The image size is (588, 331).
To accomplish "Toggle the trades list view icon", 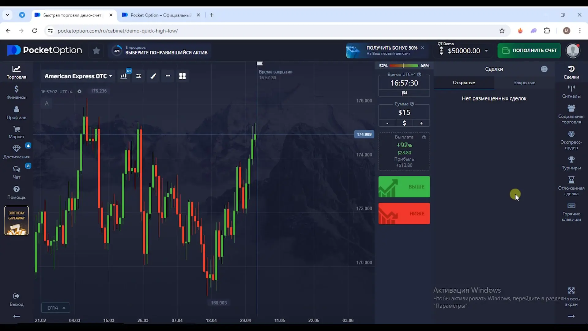I will click(x=544, y=69).
